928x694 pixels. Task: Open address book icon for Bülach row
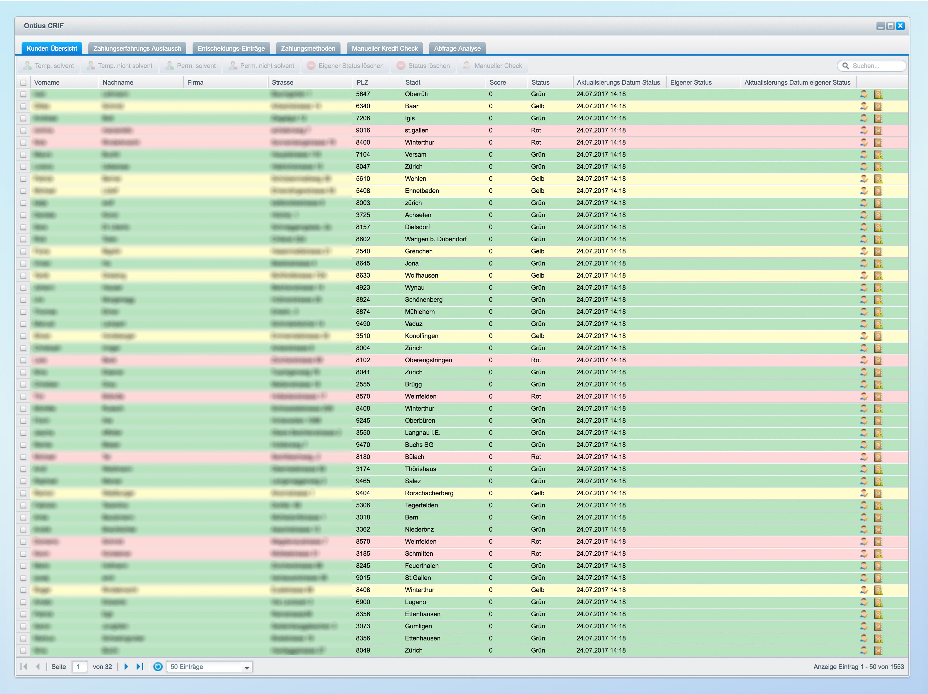tap(878, 457)
